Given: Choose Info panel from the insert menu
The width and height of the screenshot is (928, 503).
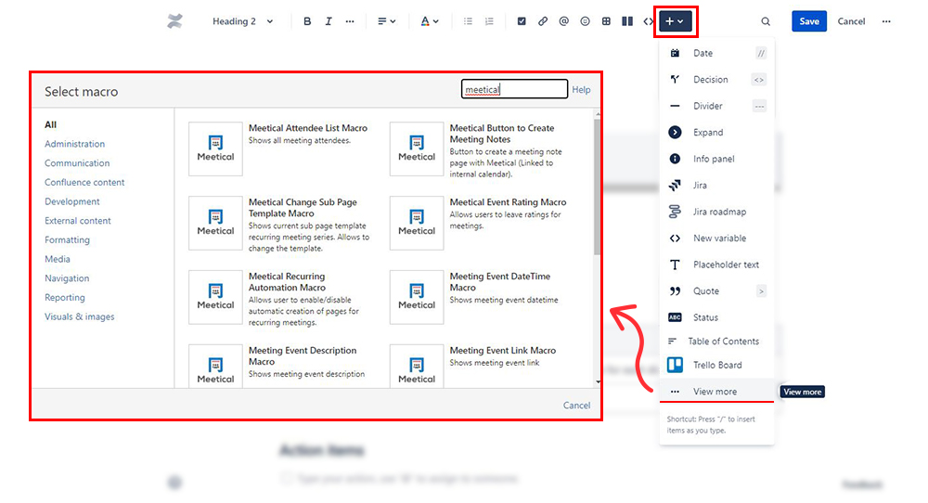Looking at the screenshot, I should [716, 159].
